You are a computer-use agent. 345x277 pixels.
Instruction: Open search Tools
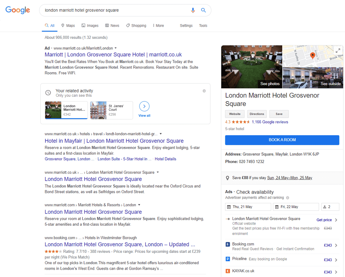203,26
